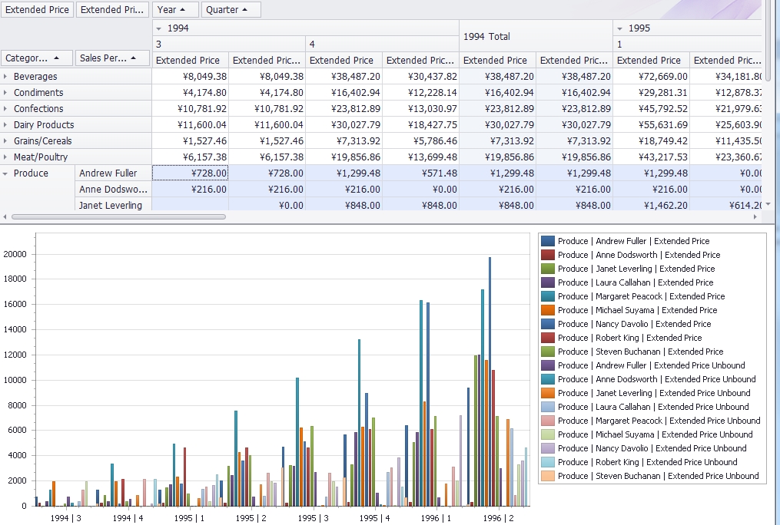
Task: Click the left arrow of horizontal scrollbar
Action: (5, 216)
